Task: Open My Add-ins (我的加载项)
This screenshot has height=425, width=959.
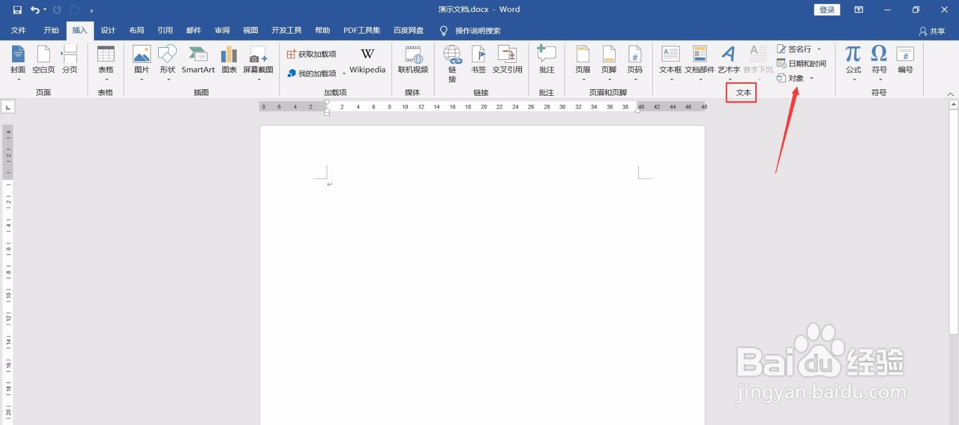Action: (312, 74)
